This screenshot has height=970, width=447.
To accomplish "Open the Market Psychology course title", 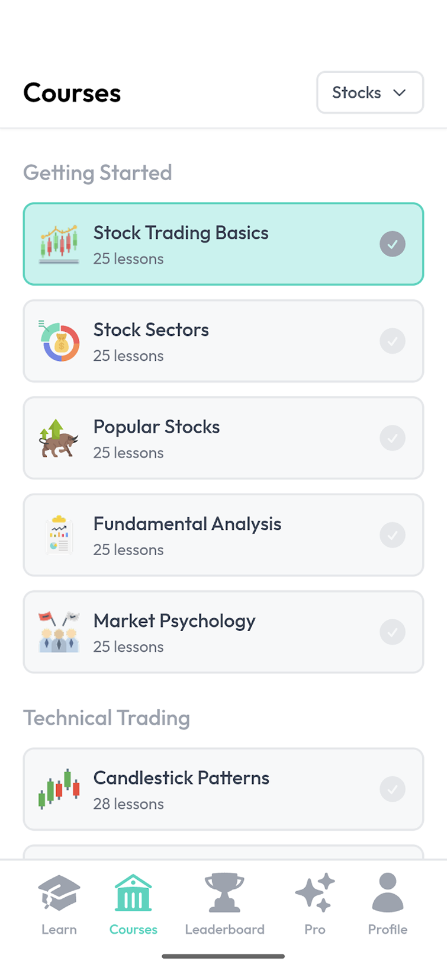I will (x=175, y=621).
